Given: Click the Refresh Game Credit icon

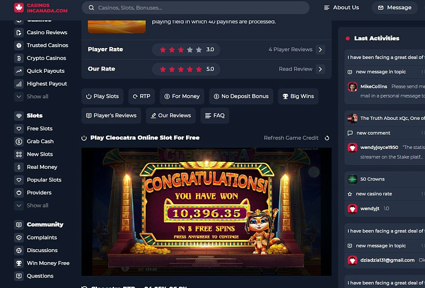Looking at the screenshot, I should coord(327,138).
